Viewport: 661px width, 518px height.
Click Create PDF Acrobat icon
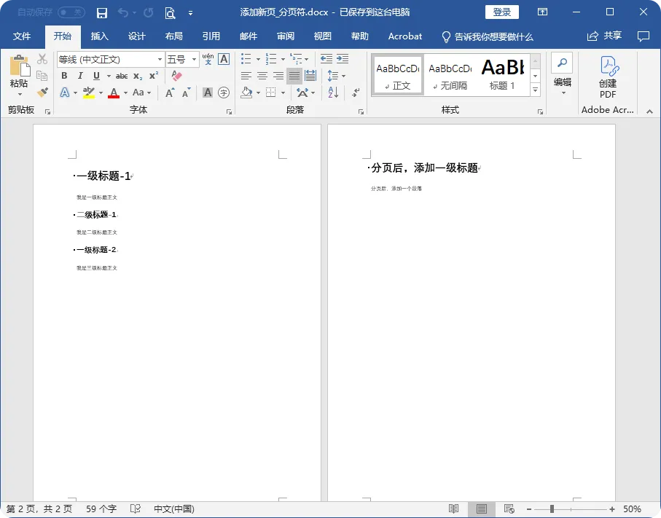click(x=608, y=77)
